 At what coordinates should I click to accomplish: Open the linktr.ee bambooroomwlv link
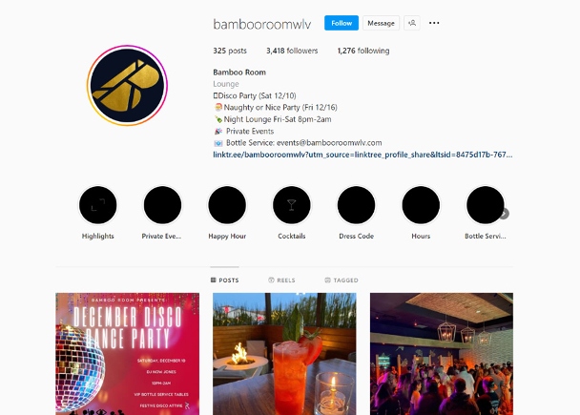362,155
